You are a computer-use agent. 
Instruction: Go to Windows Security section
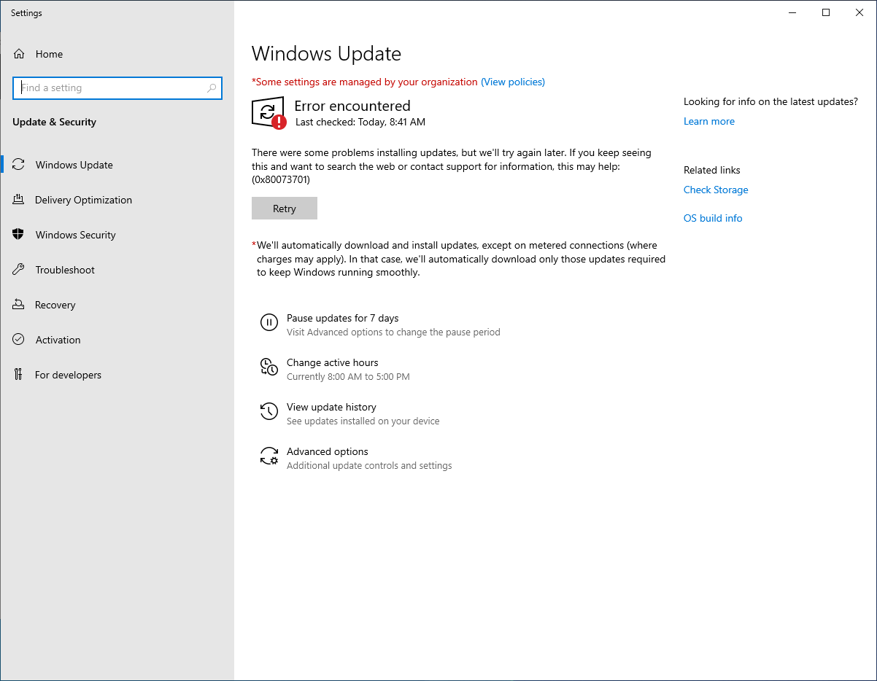(x=117, y=235)
